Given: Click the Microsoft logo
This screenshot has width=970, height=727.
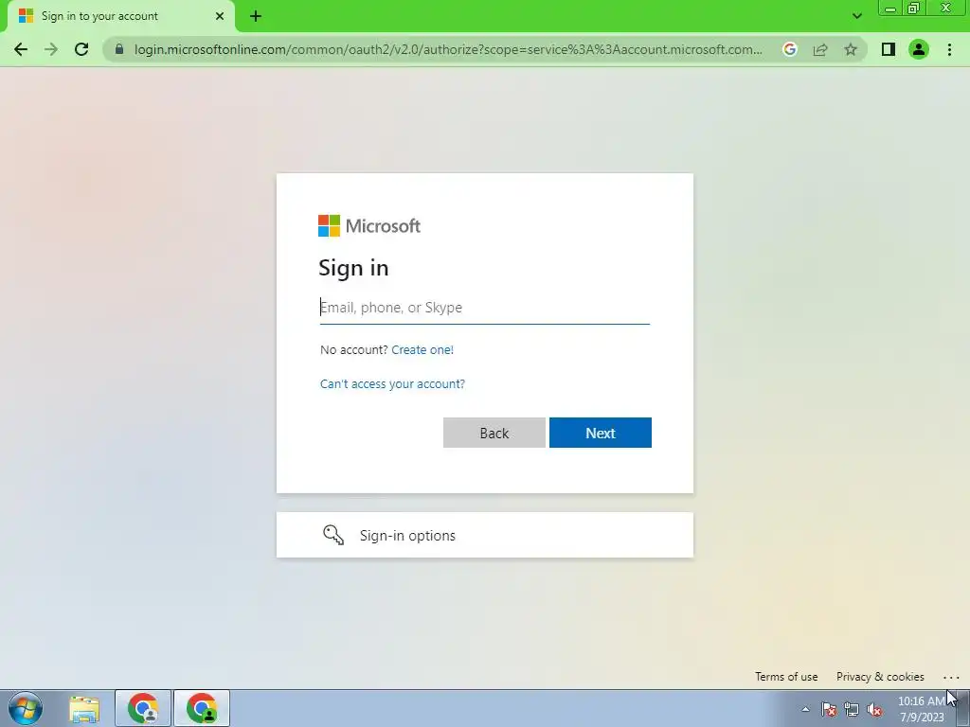Looking at the screenshot, I should [369, 225].
